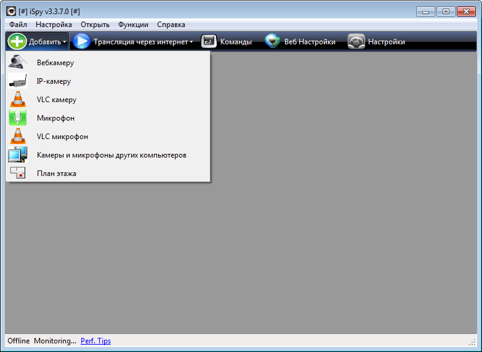The image size is (482, 352).
Task: Click the resize grip in status bar corner
Action: 473,342
